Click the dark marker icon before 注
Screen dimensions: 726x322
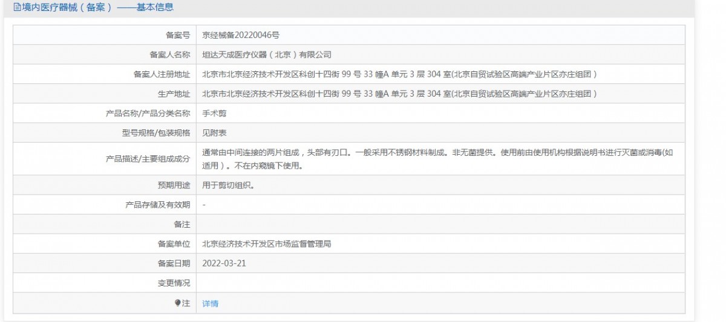coord(178,303)
